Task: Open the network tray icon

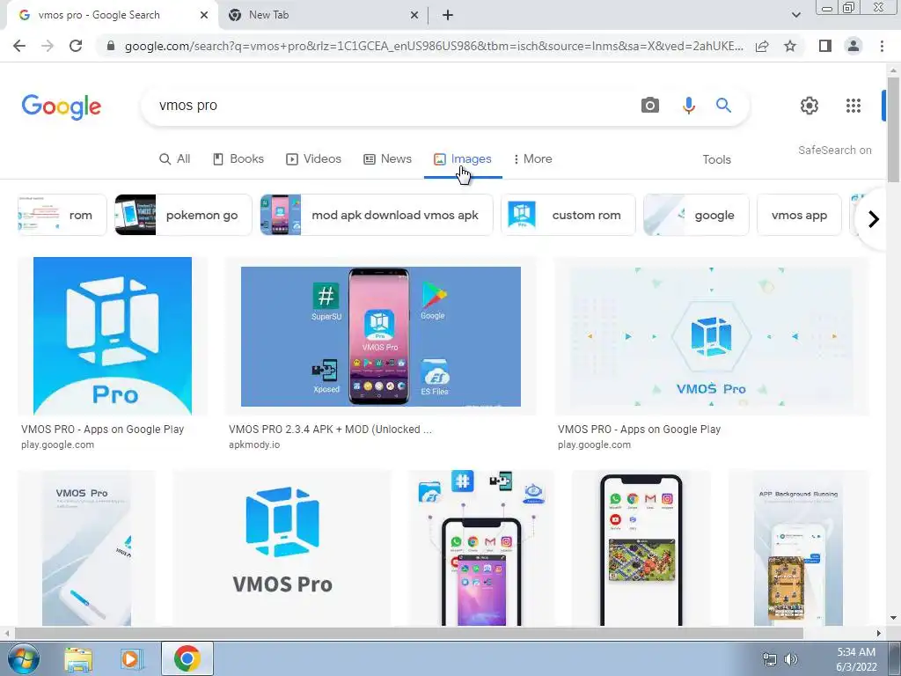Action: point(769,659)
